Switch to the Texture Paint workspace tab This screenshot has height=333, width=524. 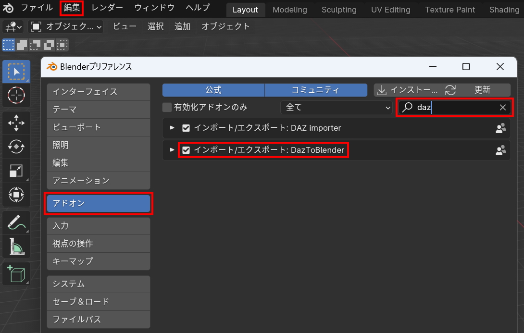[450, 10]
